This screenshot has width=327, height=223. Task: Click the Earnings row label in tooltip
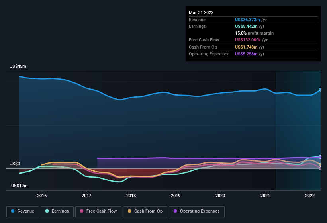pyautogui.click(x=197, y=26)
